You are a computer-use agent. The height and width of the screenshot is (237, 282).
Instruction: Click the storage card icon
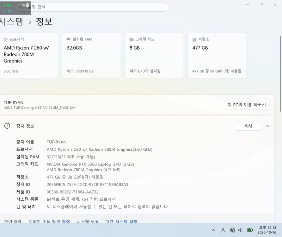pos(194,39)
